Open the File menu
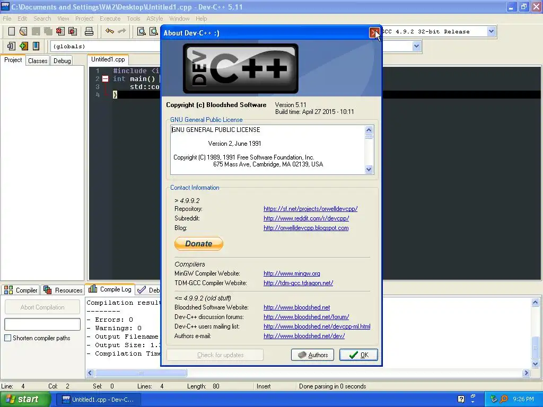 click(7, 19)
